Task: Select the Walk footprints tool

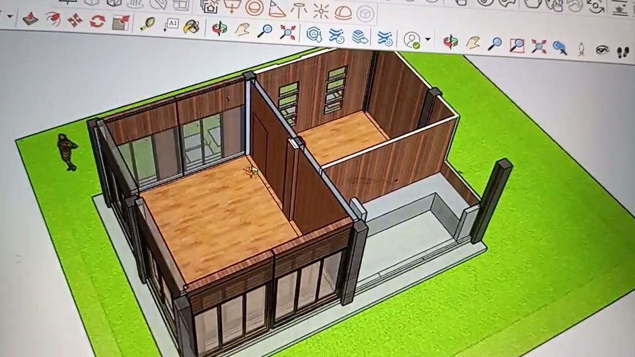Action: (623, 52)
